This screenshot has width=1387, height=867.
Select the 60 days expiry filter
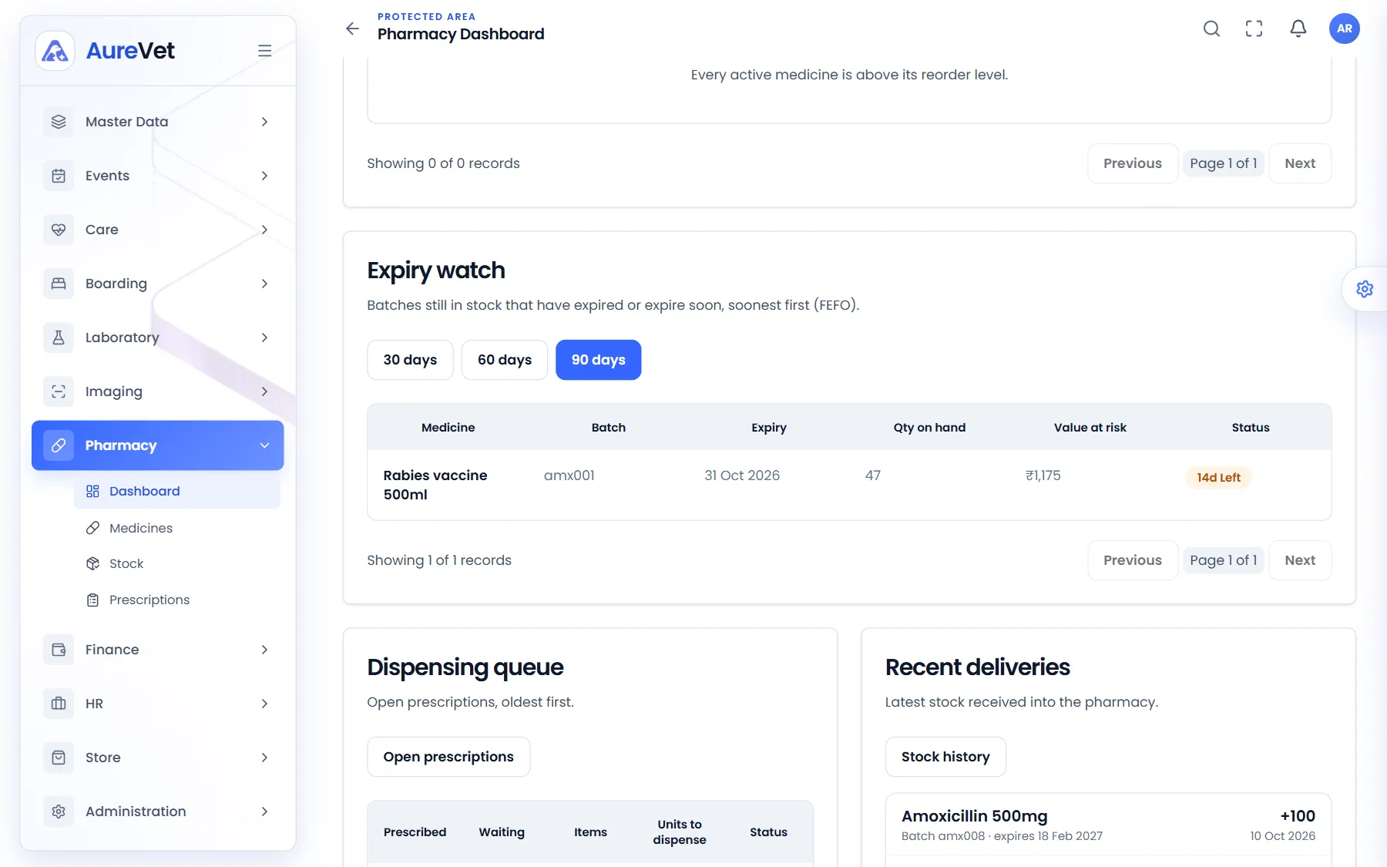click(x=505, y=360)
